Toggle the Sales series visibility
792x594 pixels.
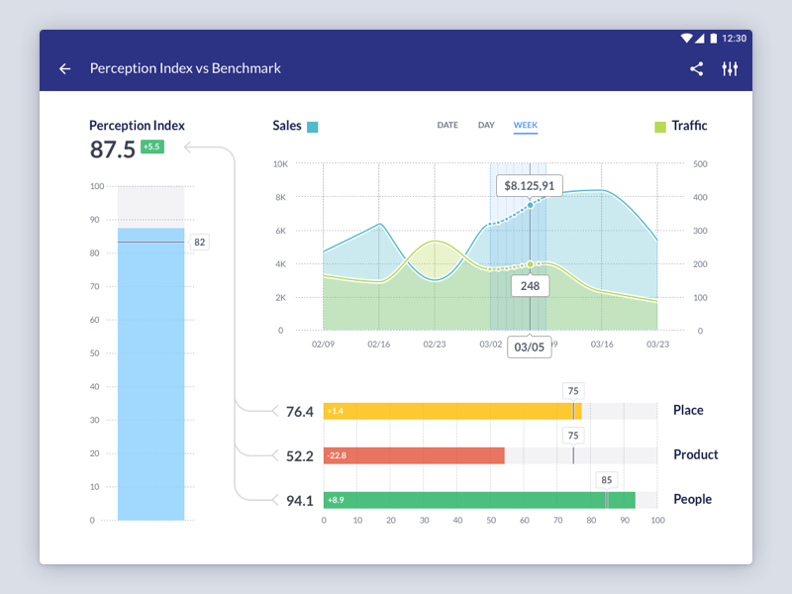tap(286, 126)
